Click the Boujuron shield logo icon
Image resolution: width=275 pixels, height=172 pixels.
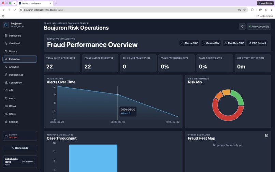(x=6, y=25)
